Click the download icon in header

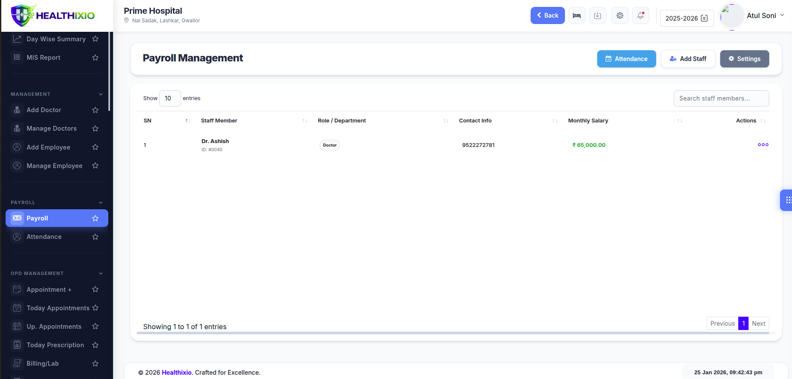click(x=597, y=15)
